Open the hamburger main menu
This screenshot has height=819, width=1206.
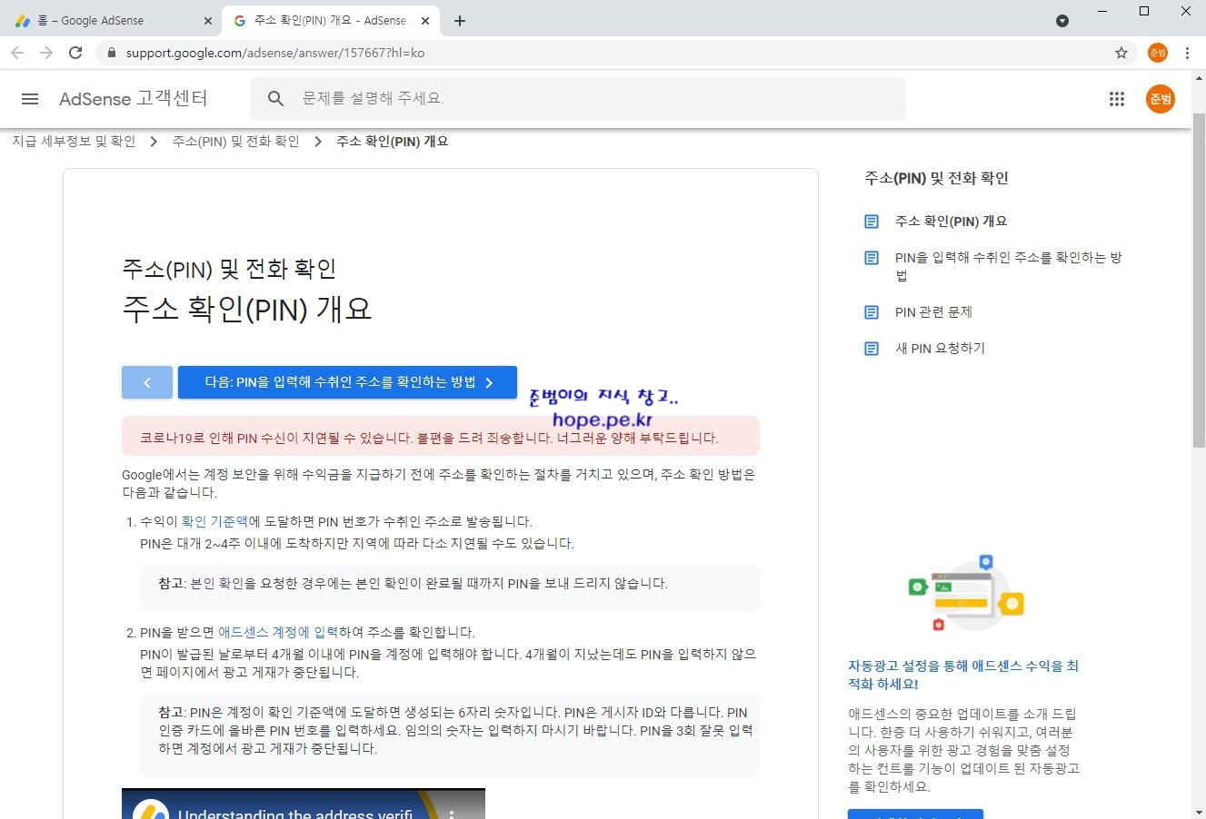coord(29,99)
